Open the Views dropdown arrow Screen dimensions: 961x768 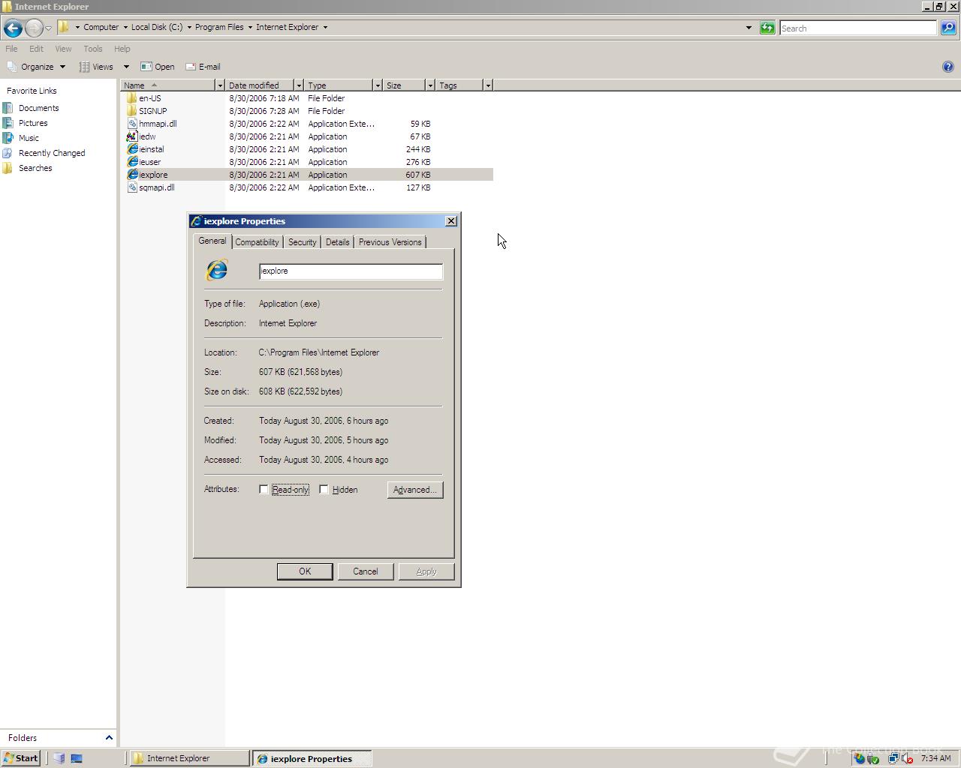[x=126, y=67]
